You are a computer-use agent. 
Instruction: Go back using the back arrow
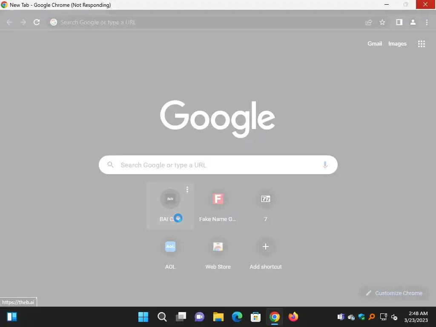[9, 22]
